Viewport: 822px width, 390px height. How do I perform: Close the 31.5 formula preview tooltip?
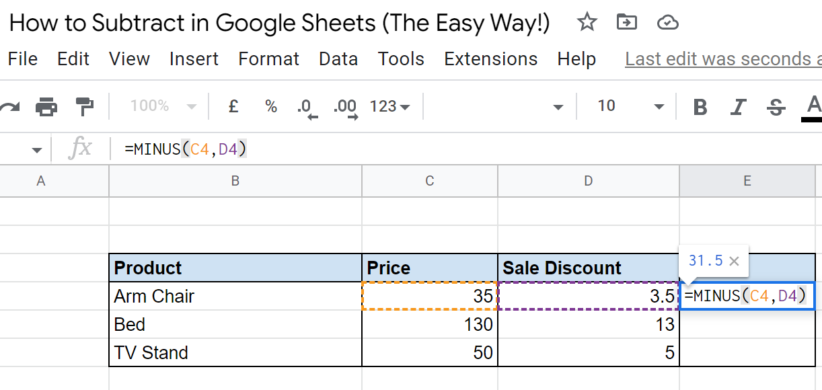[734, 261]
